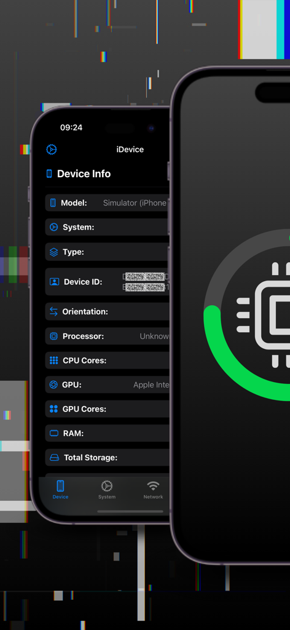Click the 'Device Info' heading text
290x630 pixels.
point(84,173)
